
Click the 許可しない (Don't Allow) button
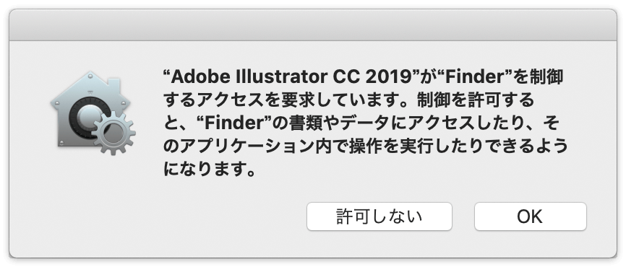click(x=380, y=216)
